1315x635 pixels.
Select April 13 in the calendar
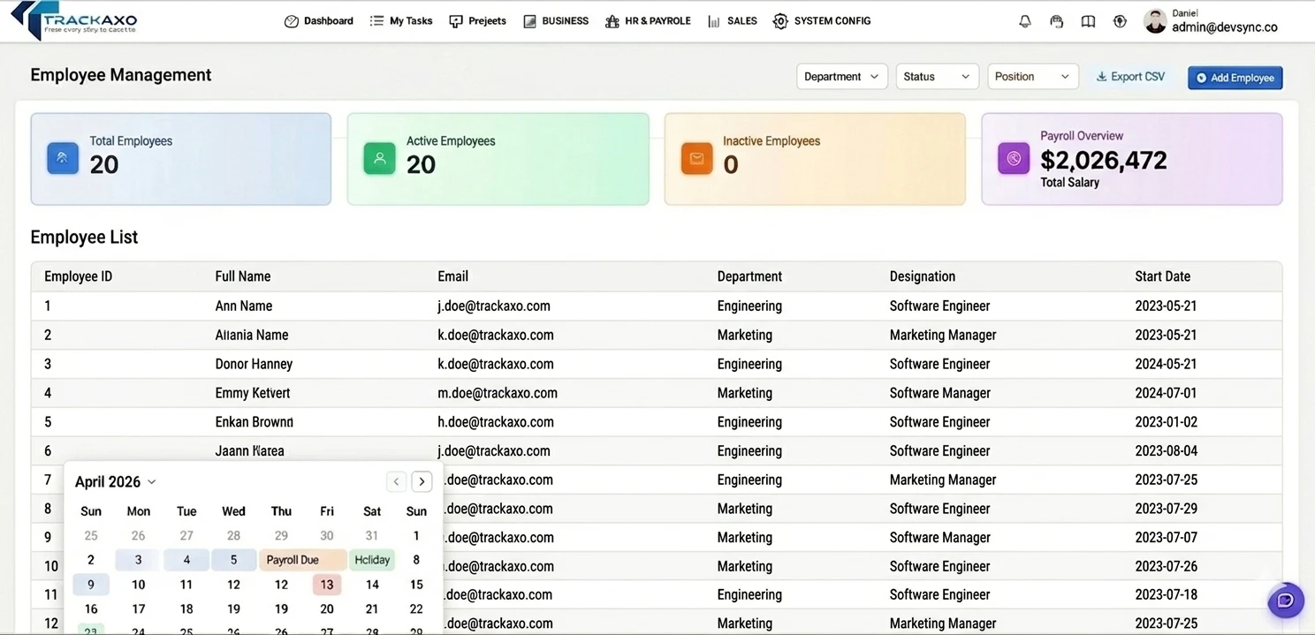[326, 584]
